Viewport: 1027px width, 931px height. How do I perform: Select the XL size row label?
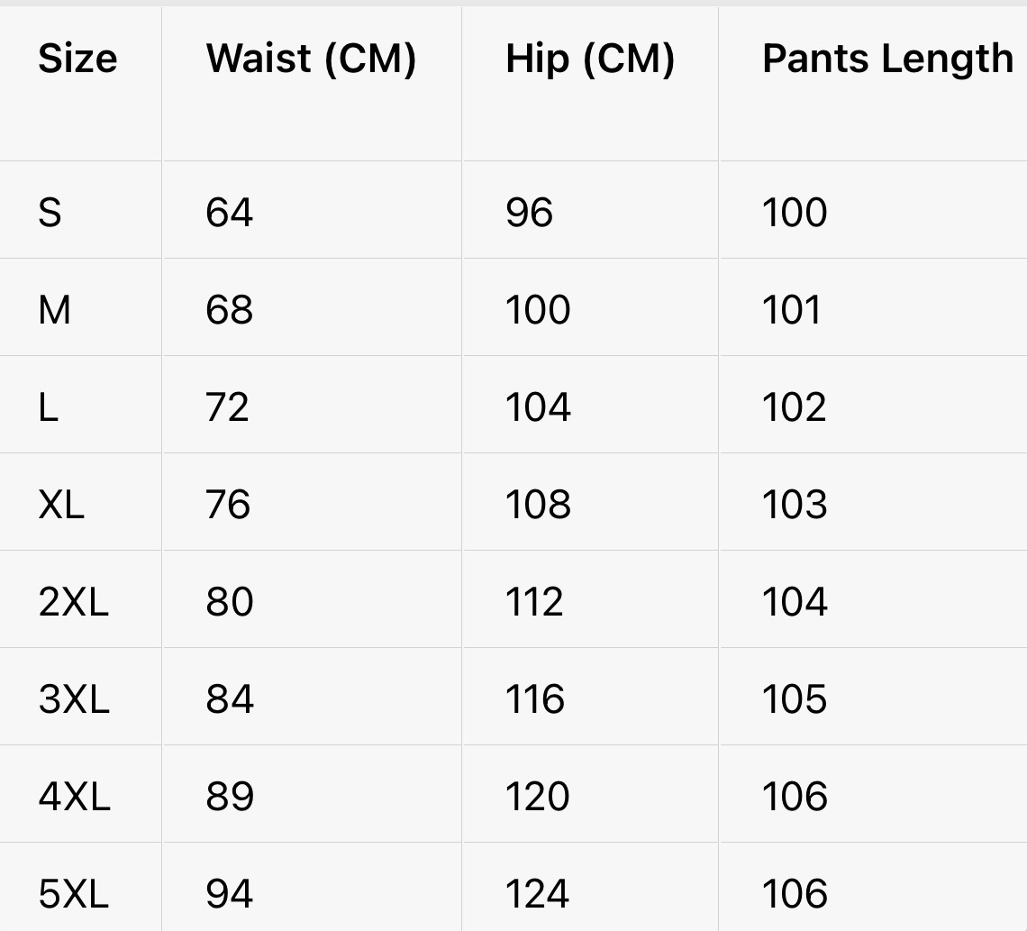point(61,505)
